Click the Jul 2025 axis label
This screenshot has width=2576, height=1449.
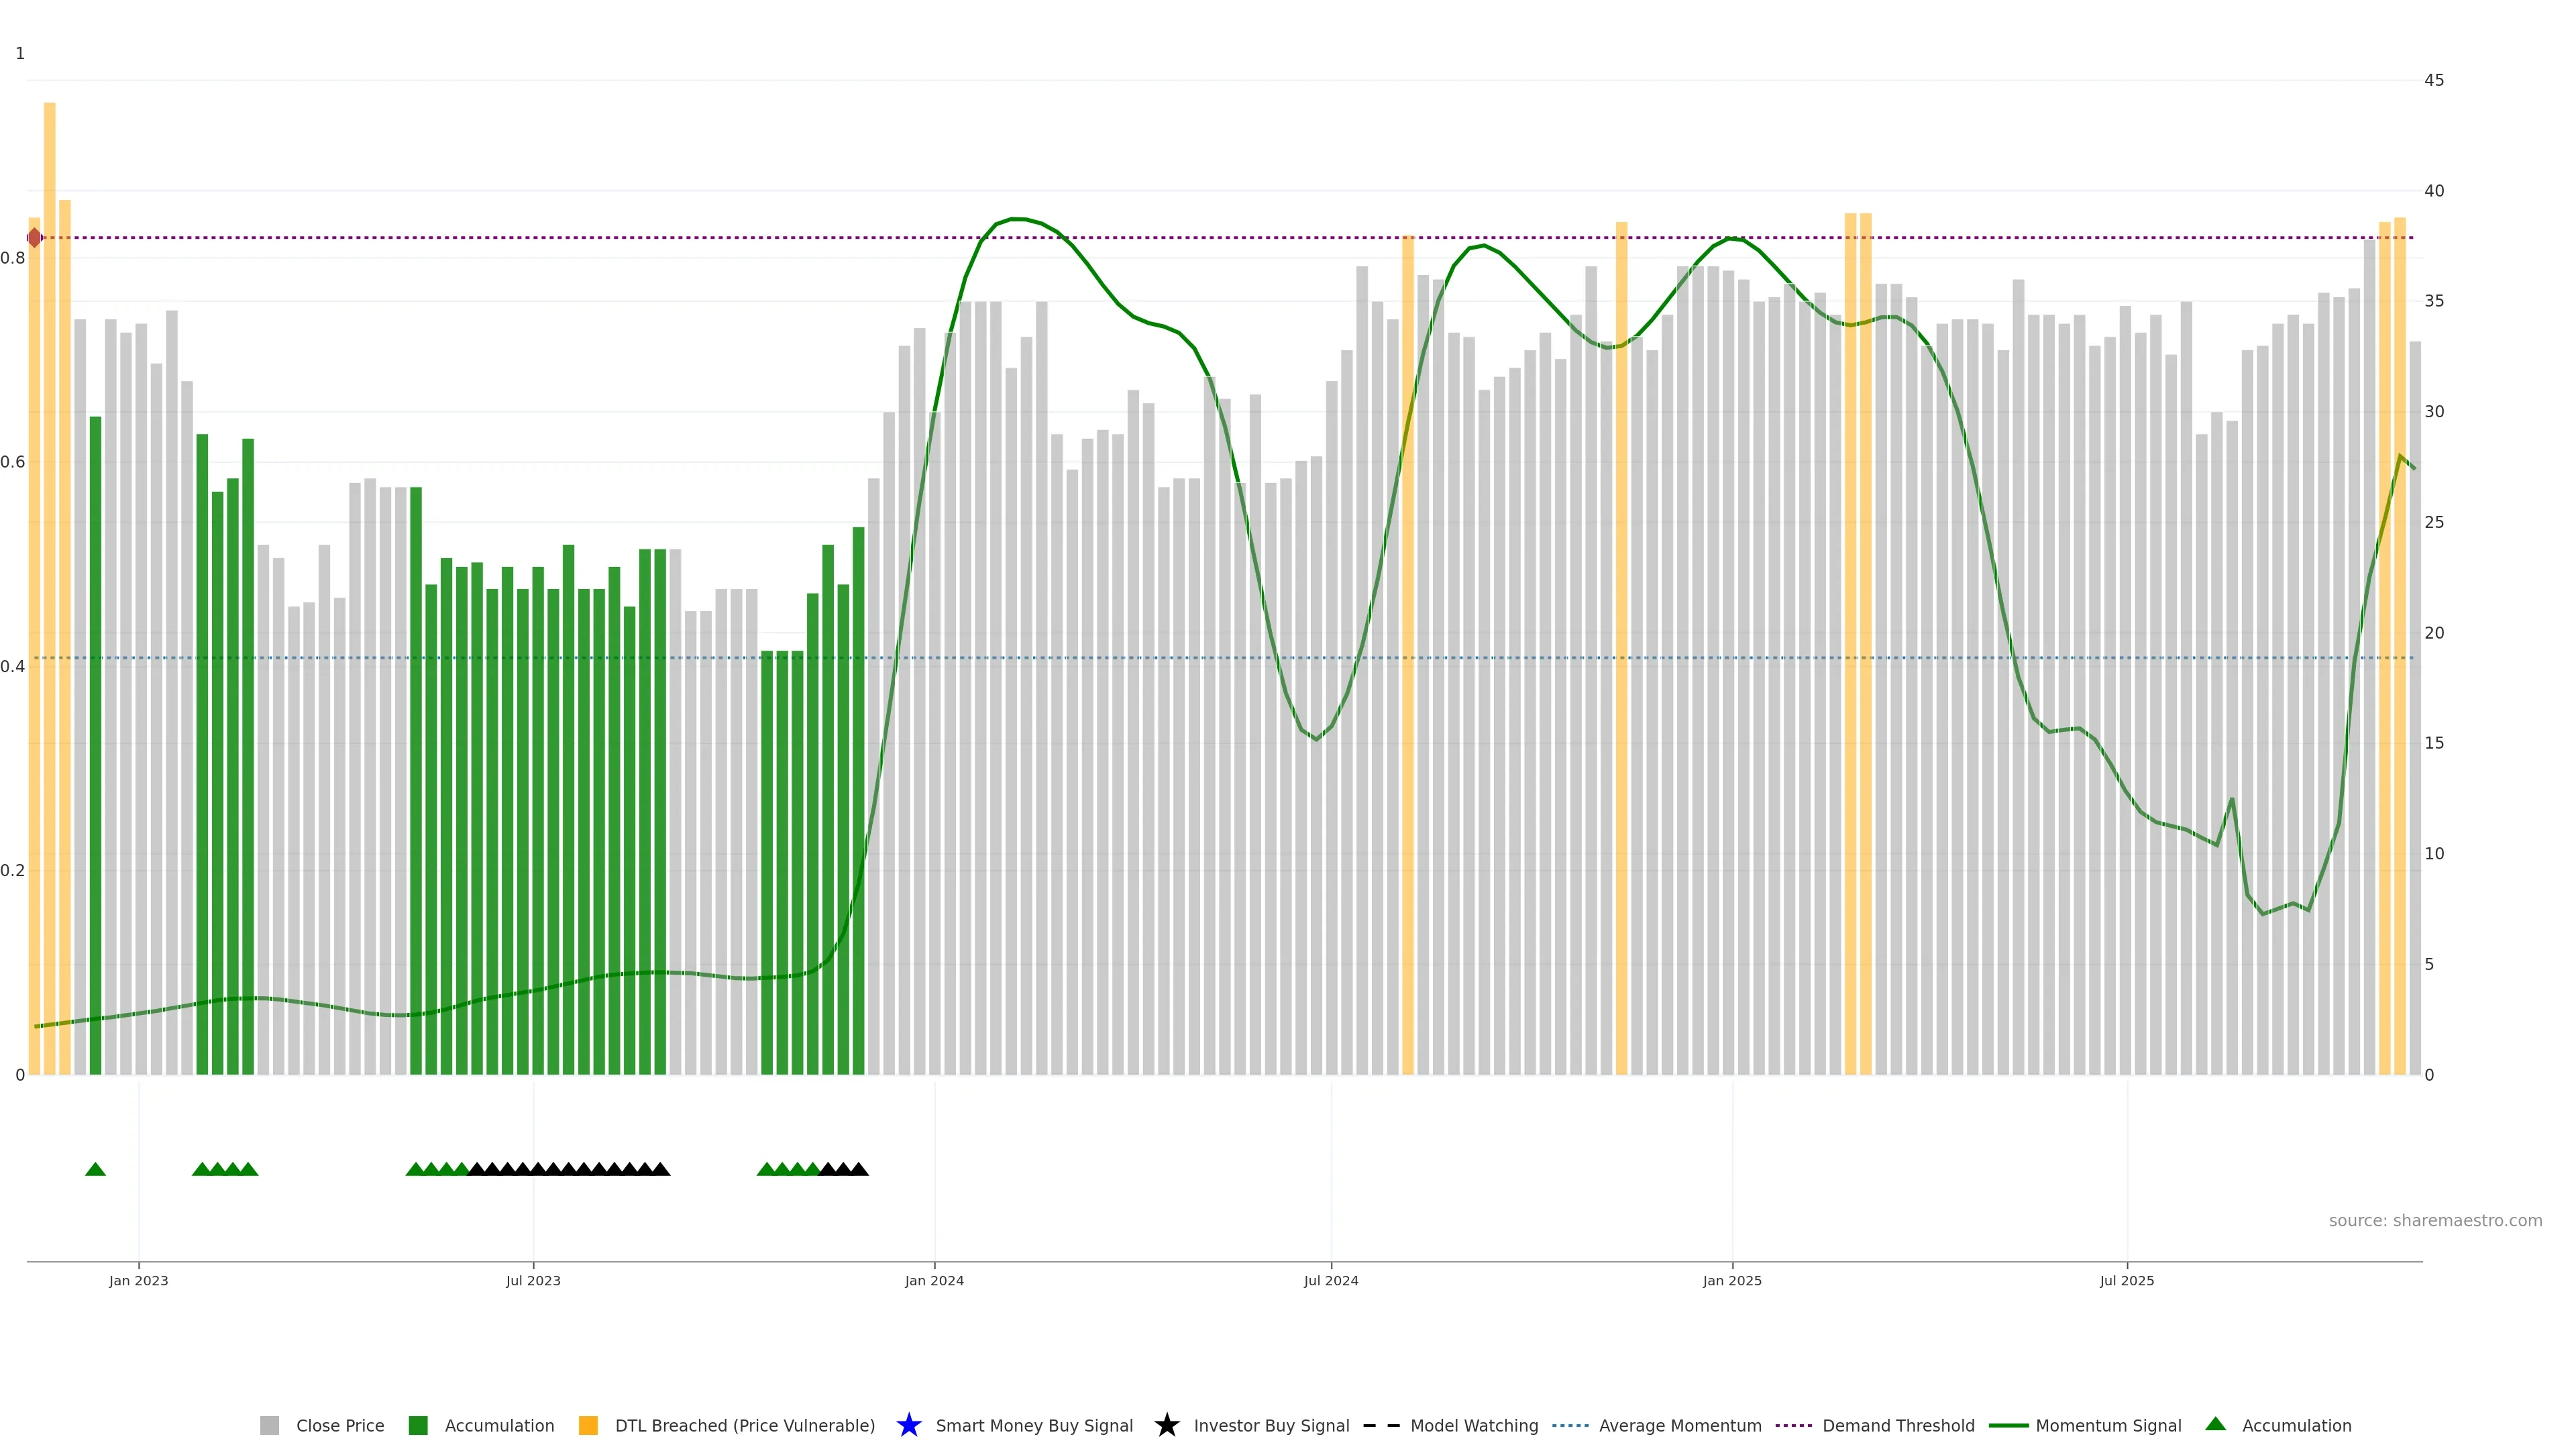click(x=2126, y=1280)
